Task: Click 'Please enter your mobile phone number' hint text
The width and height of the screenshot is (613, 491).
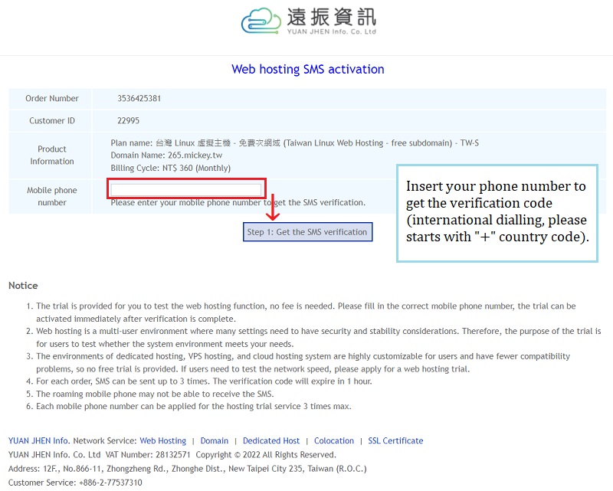Action: (238, 202)
